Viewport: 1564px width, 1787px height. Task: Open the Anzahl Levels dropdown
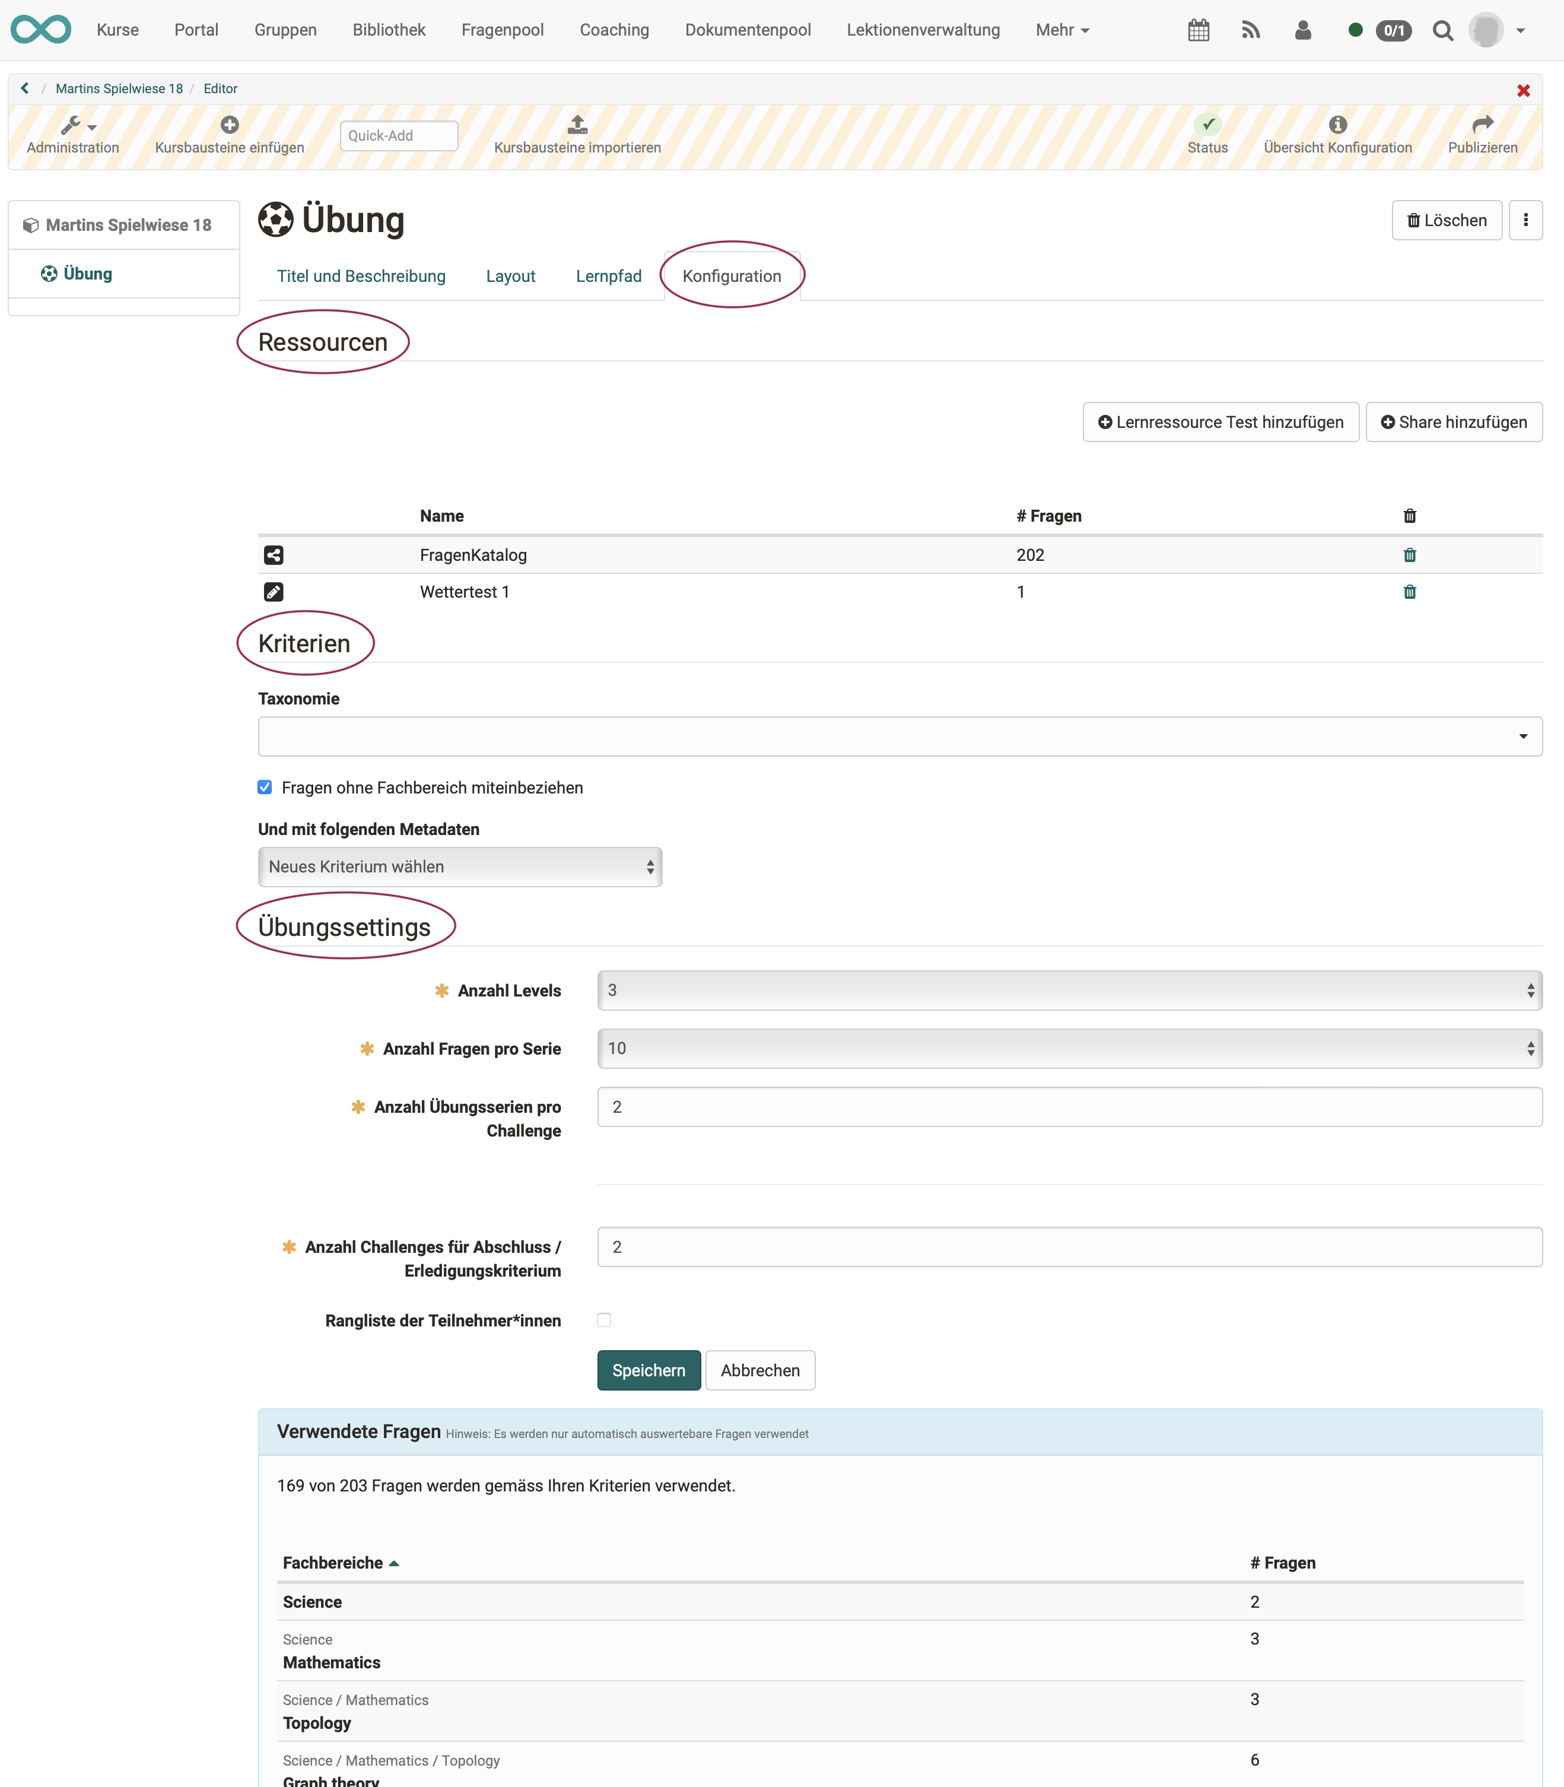1069,991
